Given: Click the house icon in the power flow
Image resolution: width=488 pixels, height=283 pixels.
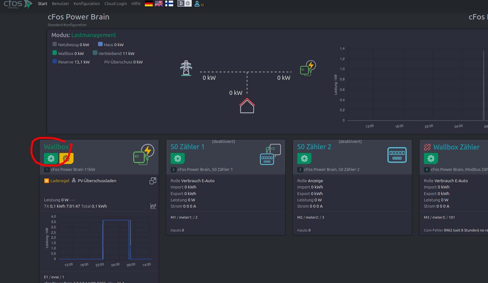Looking at the screenshot, I should click(x=247, y=106).
